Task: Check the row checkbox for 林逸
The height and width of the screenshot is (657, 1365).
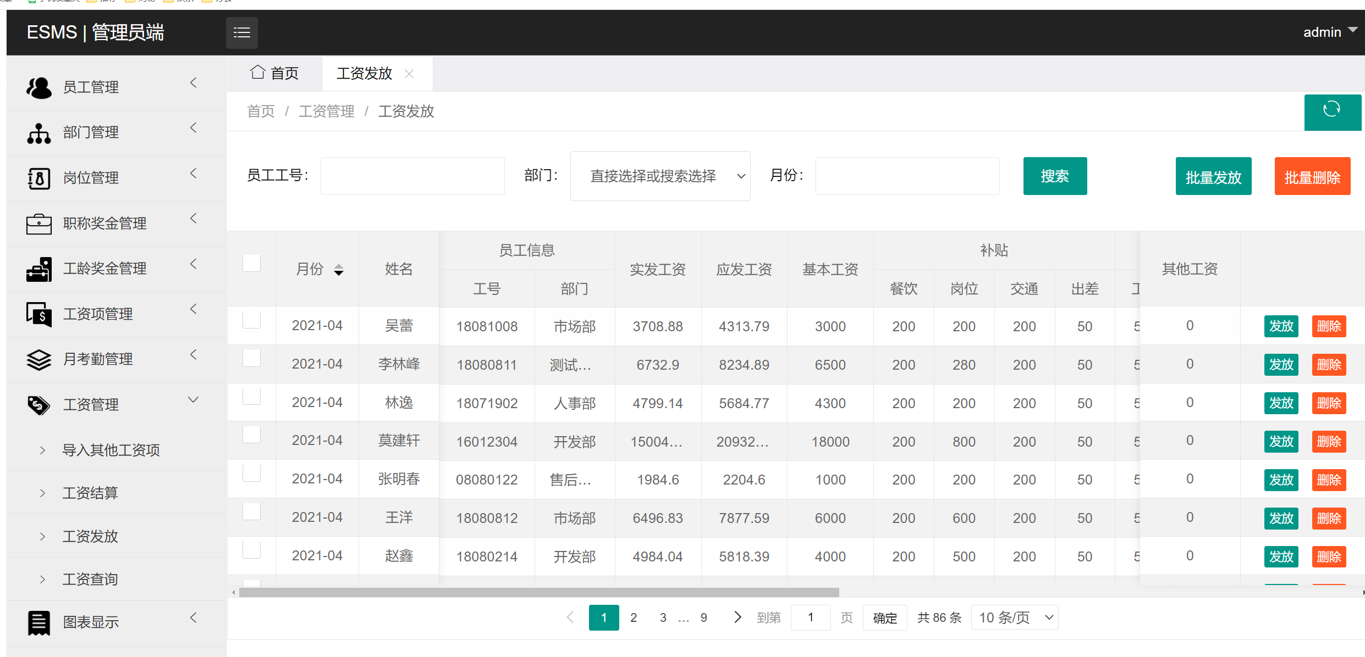Action: (x=251, y=397)
